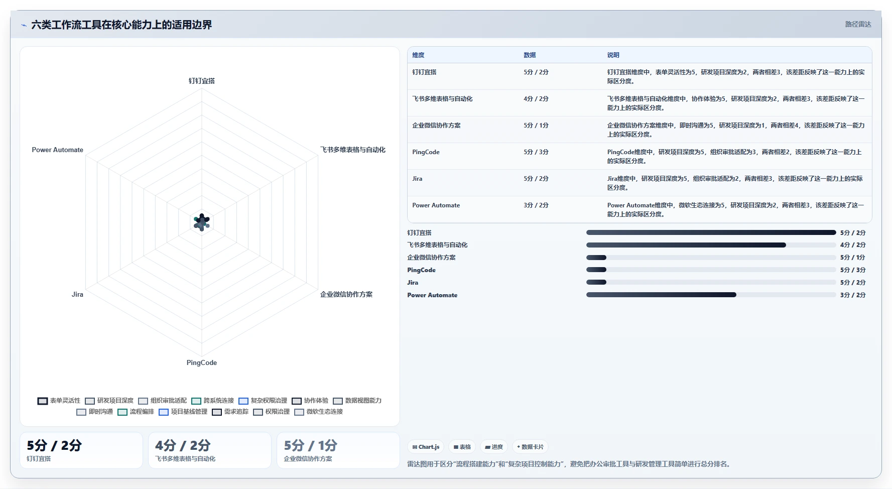Viewport: 892px width, 489px height.
Task: Select the 维度 column header
Action: coord(418,55)
